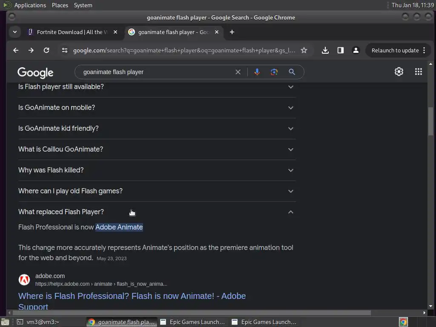Viewport: 436px width, 327px height.
Task: Bookmark this page with the star icon
Action: (x=304, y=50)
